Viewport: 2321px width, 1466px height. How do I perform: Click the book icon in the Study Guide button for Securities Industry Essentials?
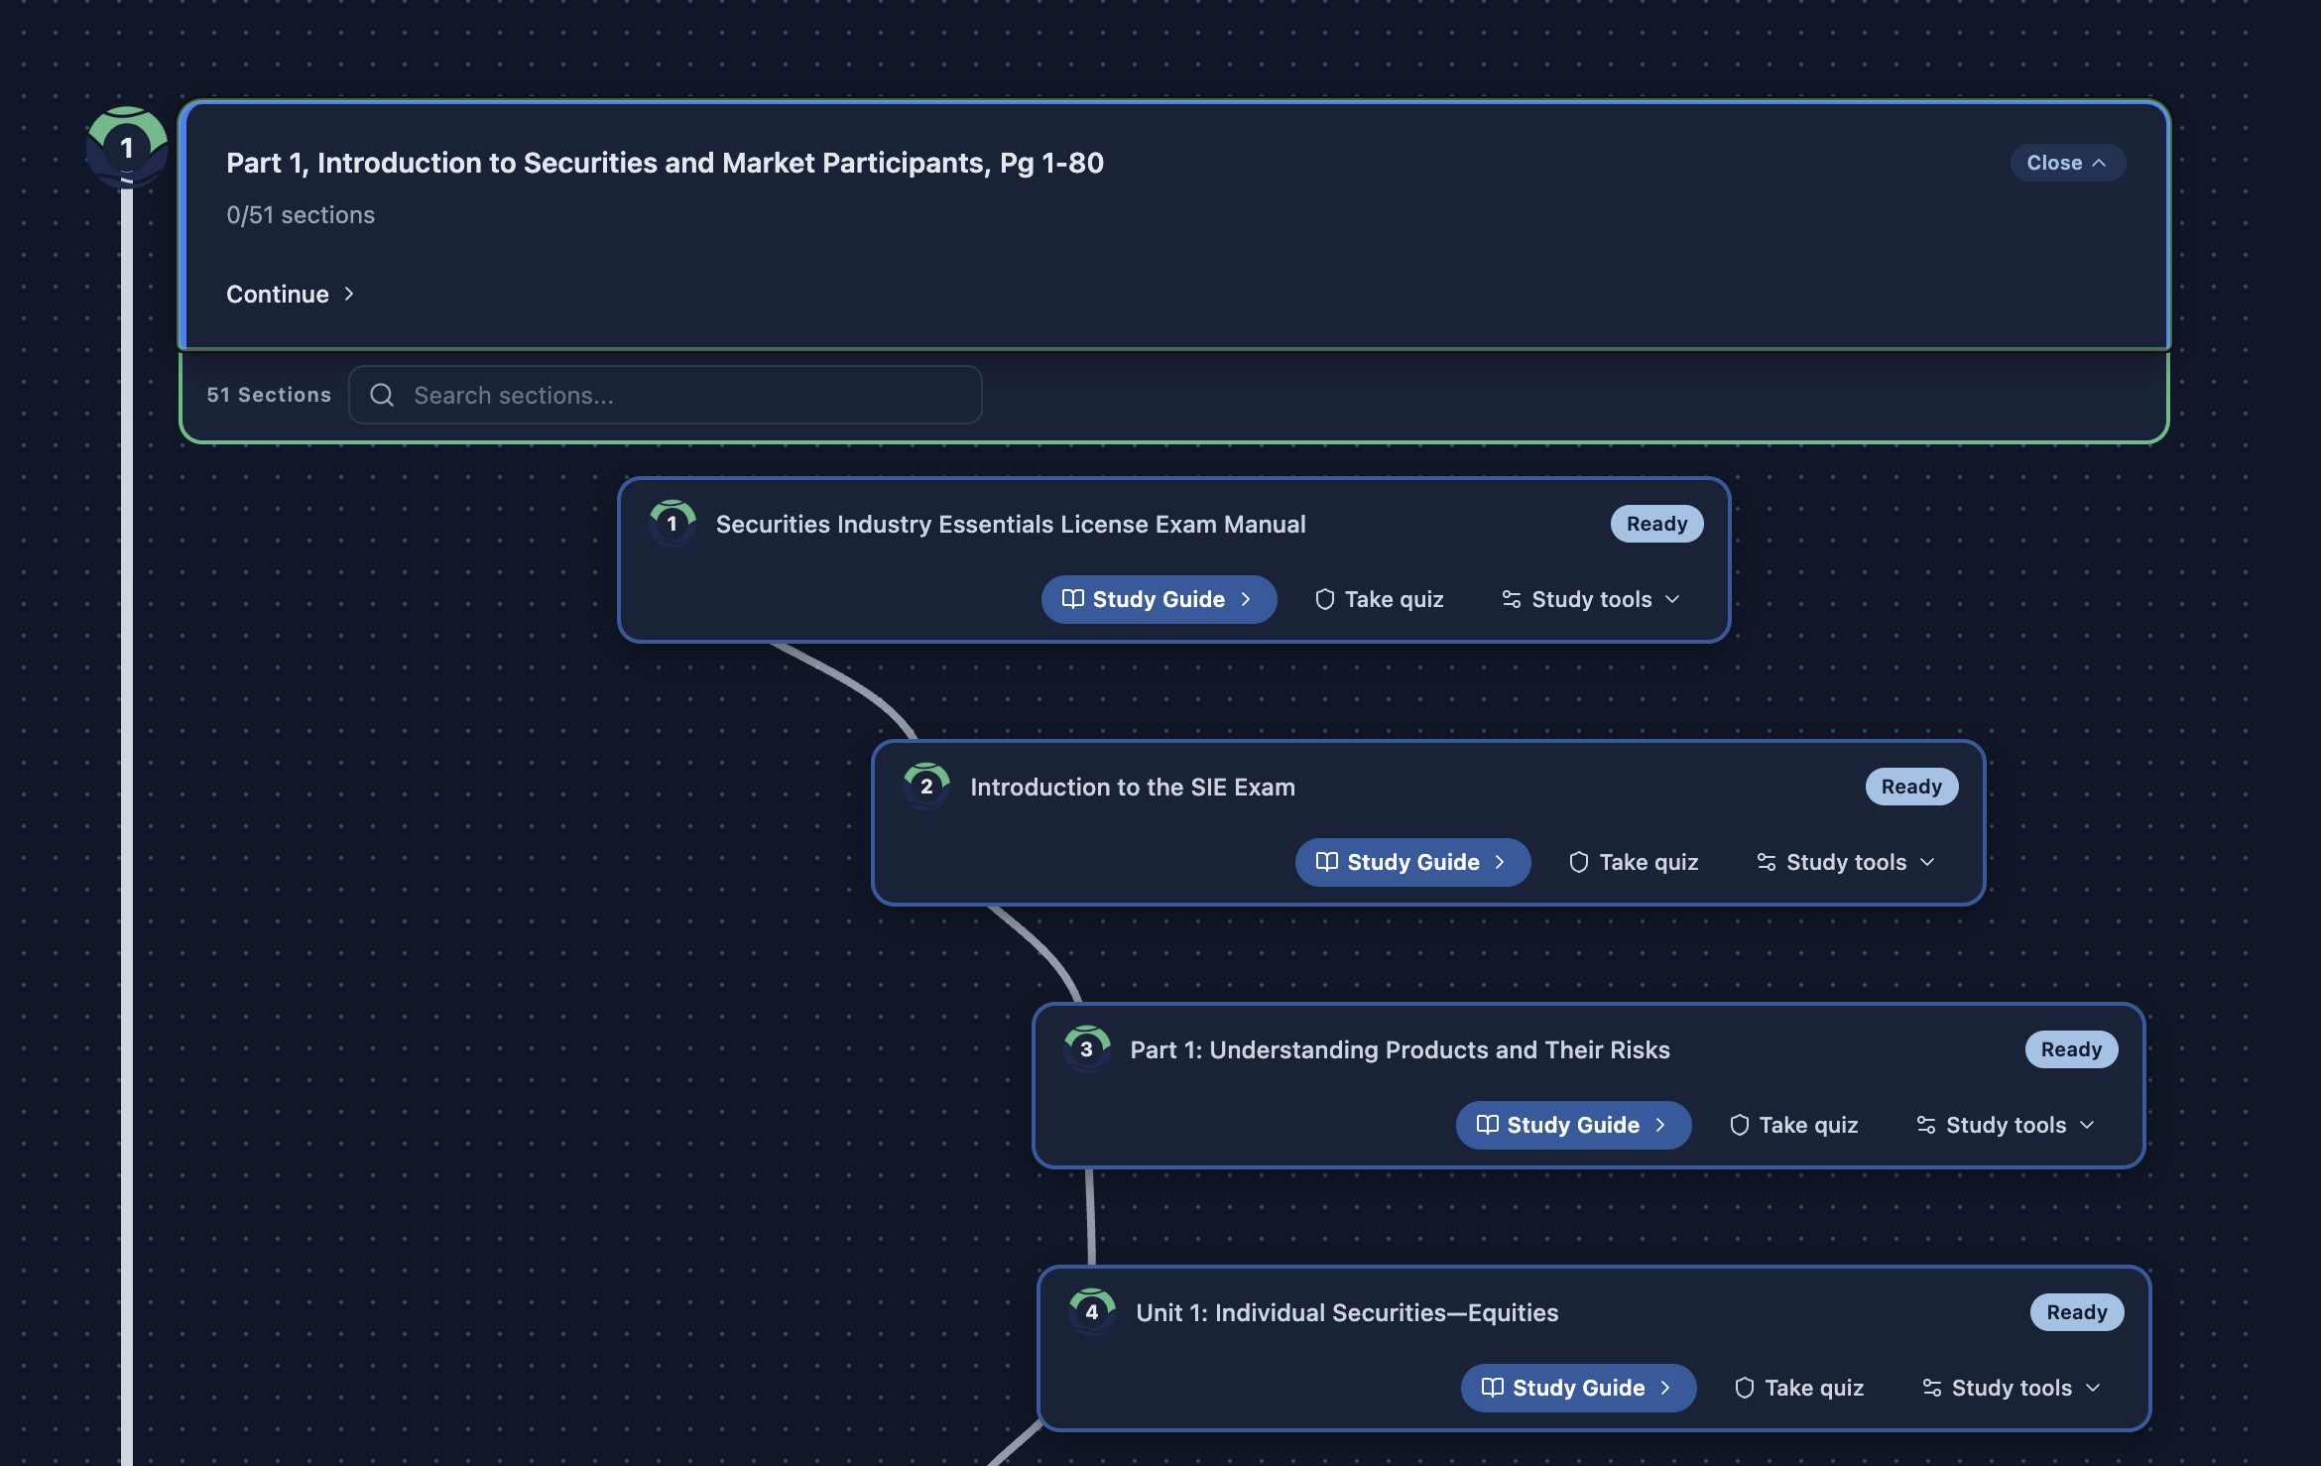[x=1073, y=599]
